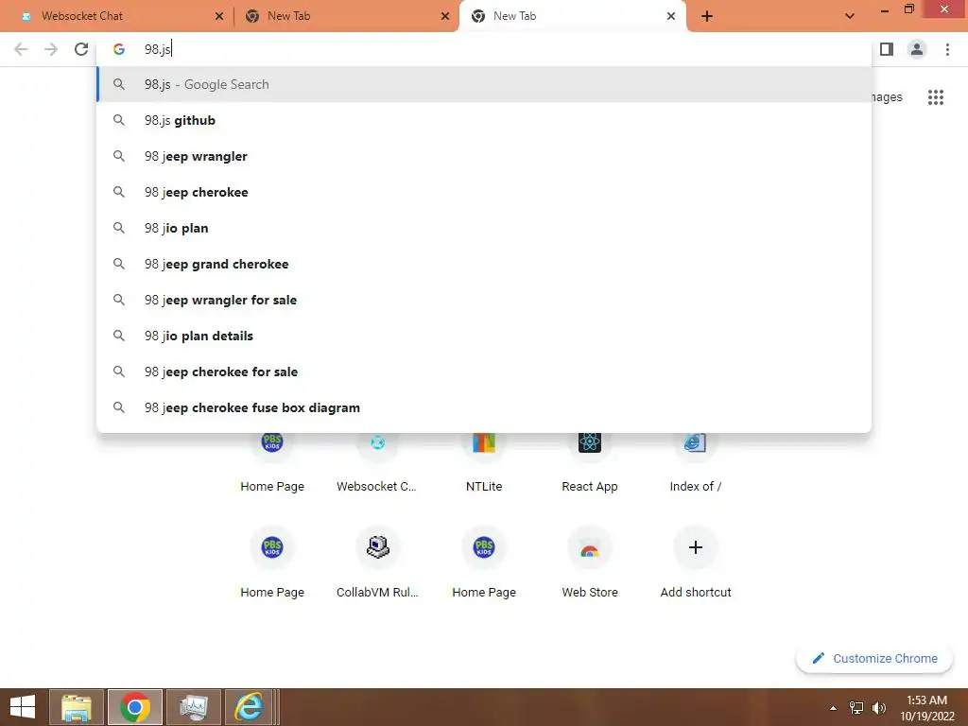Expand the tab search dropdown arrow
This screenshot has height=726, width=968.
(x=850, y=16)
